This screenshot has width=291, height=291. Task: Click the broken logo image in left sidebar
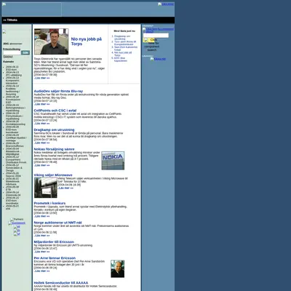point(4,32)
